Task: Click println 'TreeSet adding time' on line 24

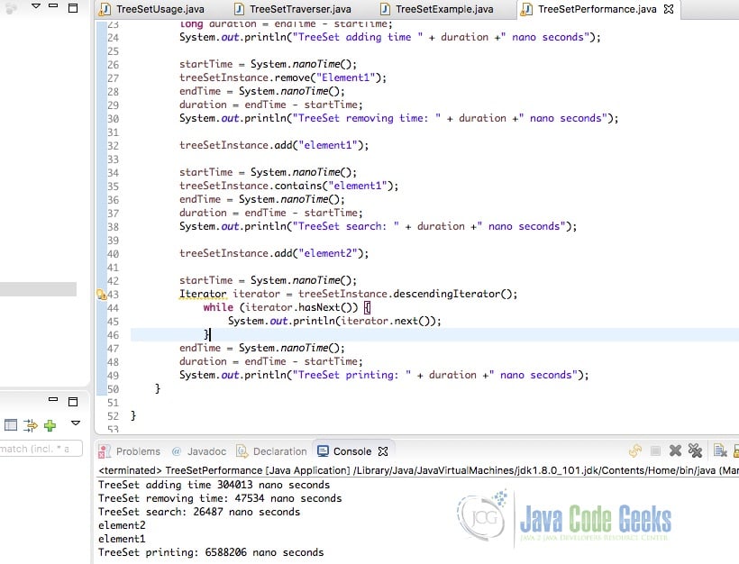Action: coord(390,37)
